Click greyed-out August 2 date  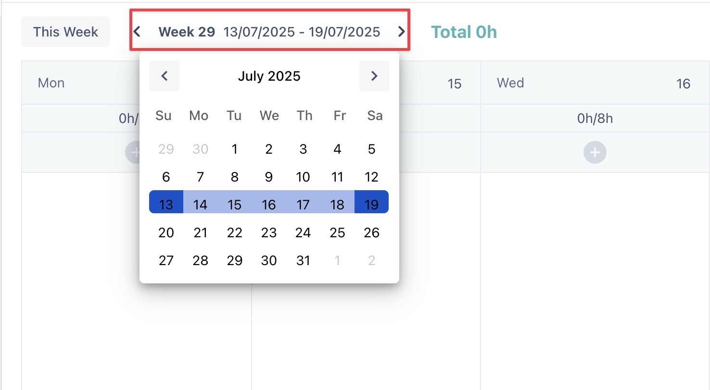371,261
